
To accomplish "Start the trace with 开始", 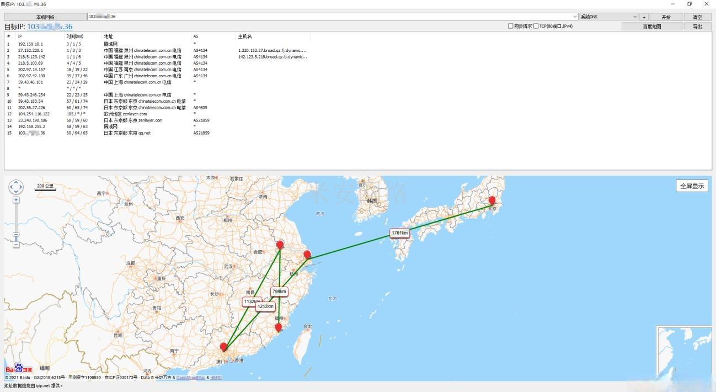I will click(x=666, y=17).
